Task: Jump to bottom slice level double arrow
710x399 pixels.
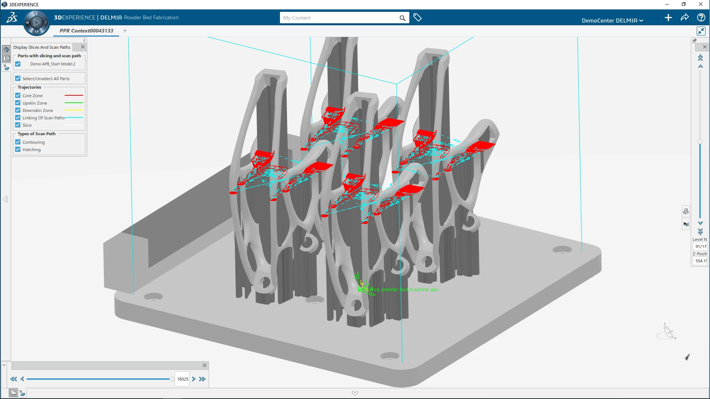Action: click(x=700, y=232)
